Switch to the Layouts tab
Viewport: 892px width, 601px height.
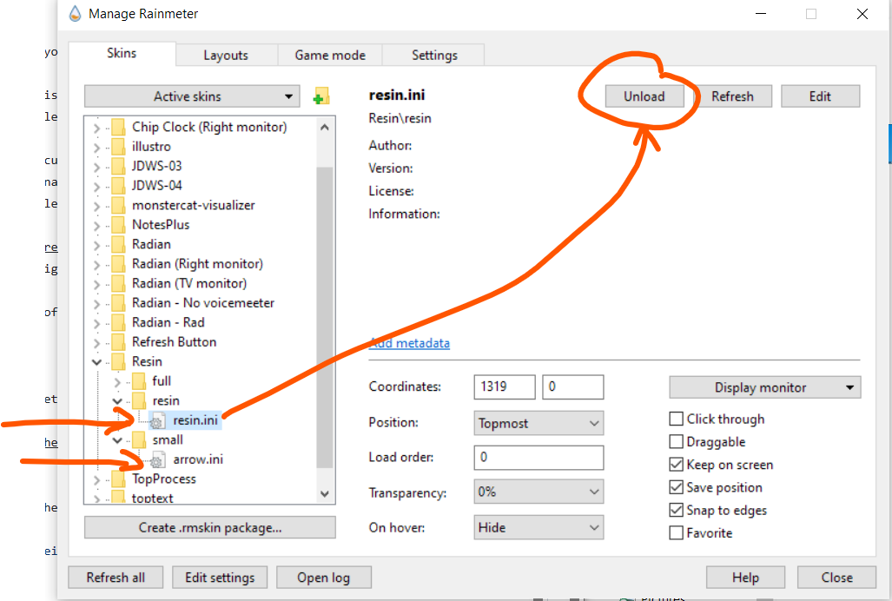click(226, 56)
